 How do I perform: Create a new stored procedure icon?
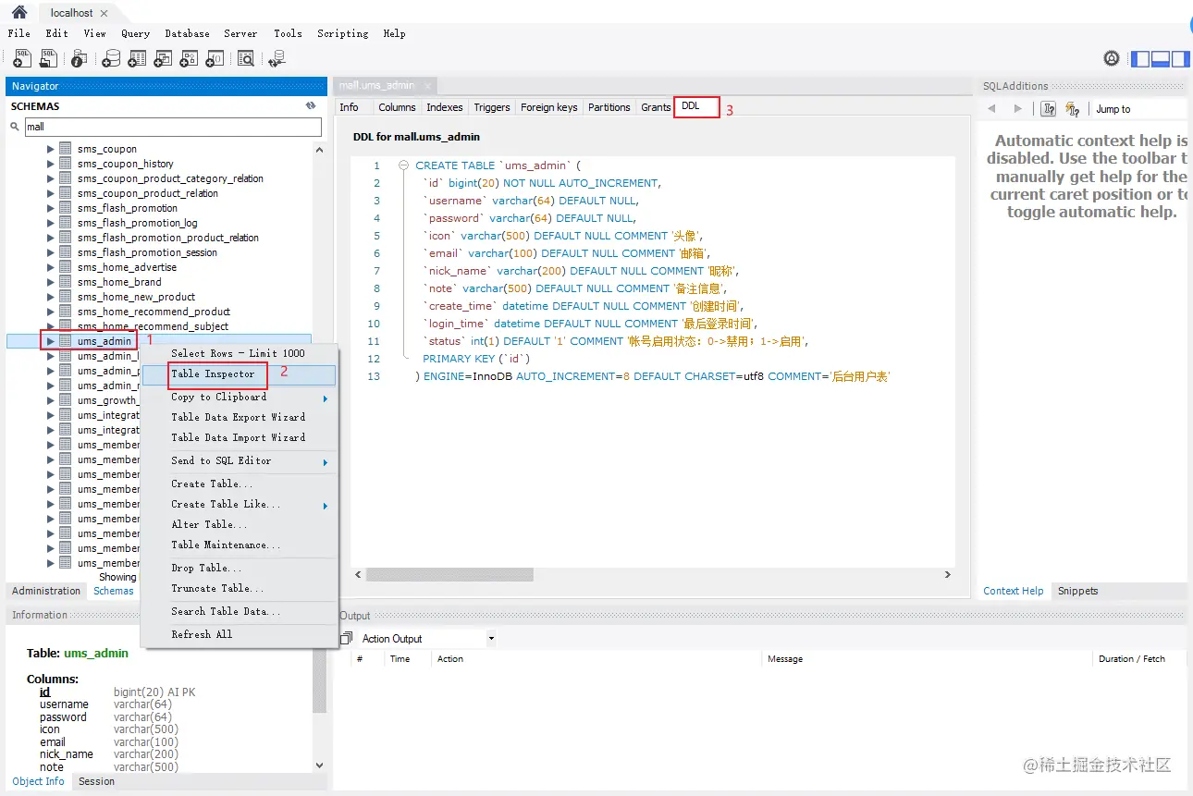[x=189, y=59]
